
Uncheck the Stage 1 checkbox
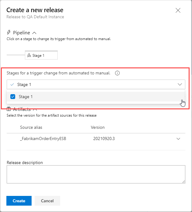click(x=13, y=97)
